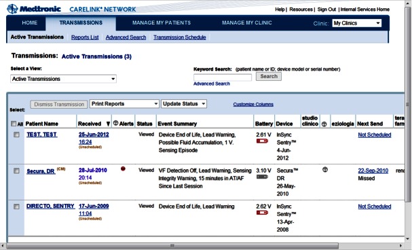Click the 20:14 time for Secura, DR
This screenshot has height=250, width=412.
[x=85, y=178]
